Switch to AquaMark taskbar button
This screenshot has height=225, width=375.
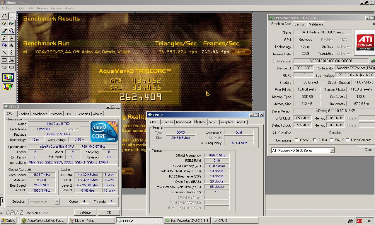click(43, 221)
